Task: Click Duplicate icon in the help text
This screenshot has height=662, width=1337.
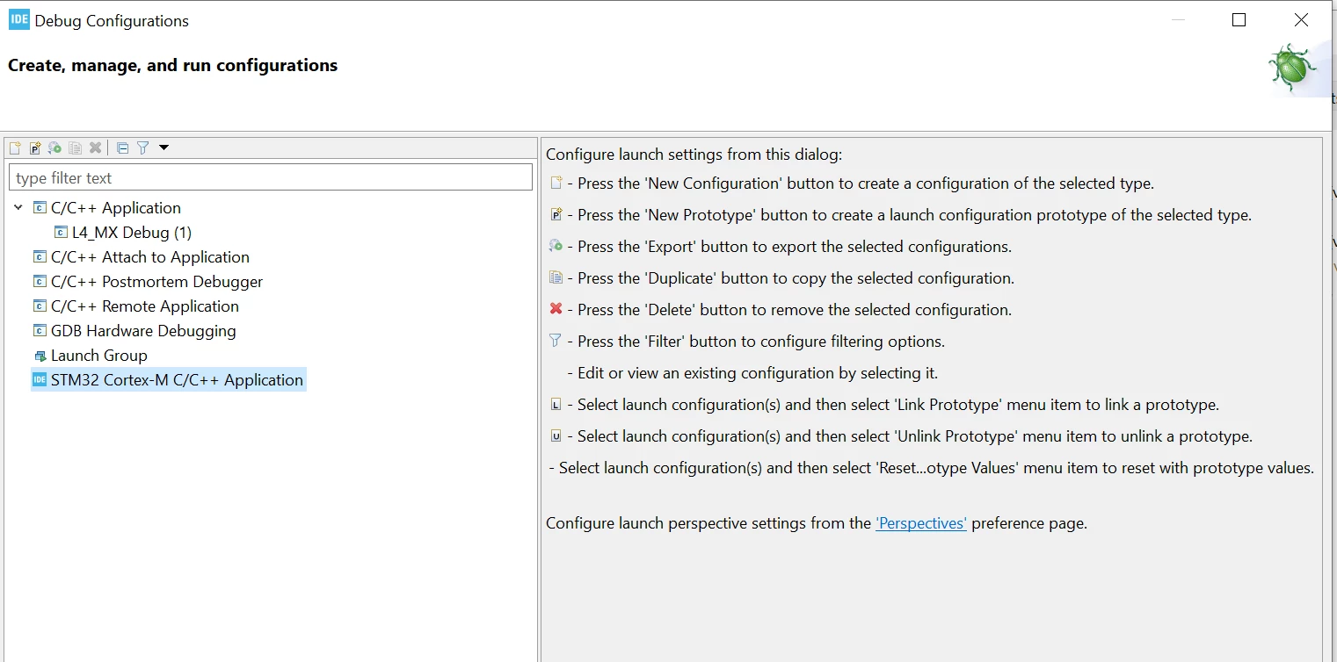Action: pos(556,277)
